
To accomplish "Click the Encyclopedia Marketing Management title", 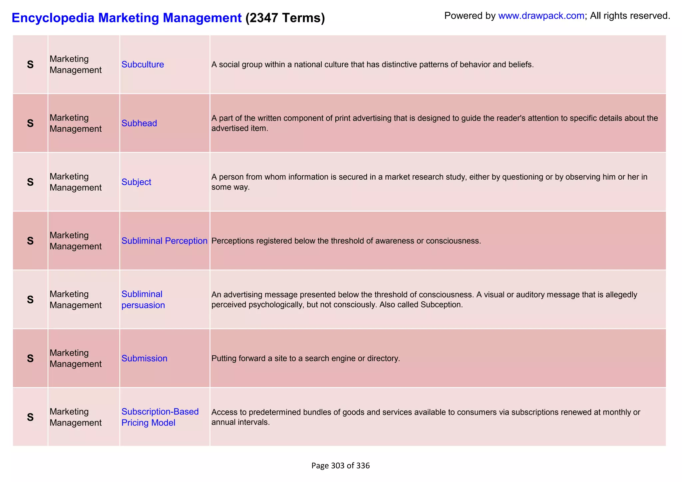I will point(127,18).
